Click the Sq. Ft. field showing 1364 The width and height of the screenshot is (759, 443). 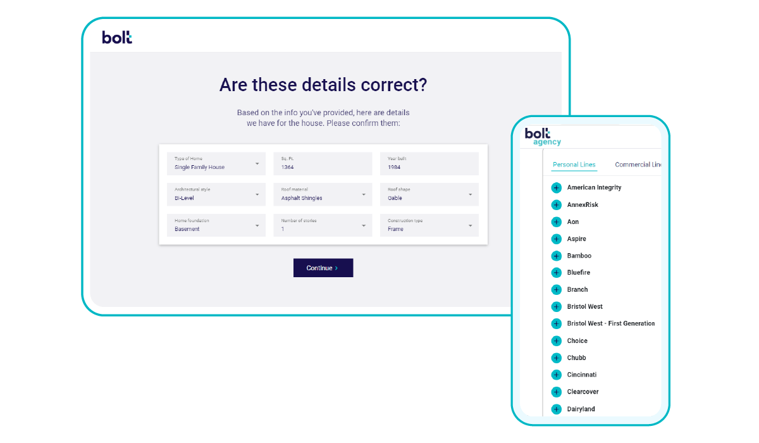pos(323,163)
